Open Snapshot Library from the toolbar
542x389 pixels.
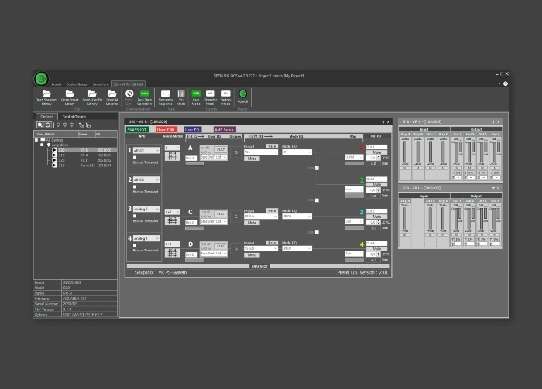pyautogui.click(x=45, y=96)
